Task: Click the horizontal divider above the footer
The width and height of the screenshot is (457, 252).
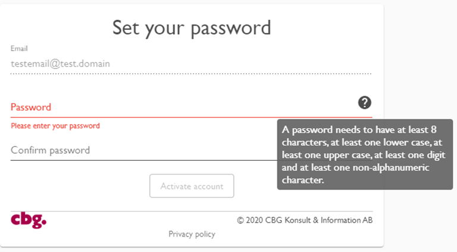Action: (192, 211)
